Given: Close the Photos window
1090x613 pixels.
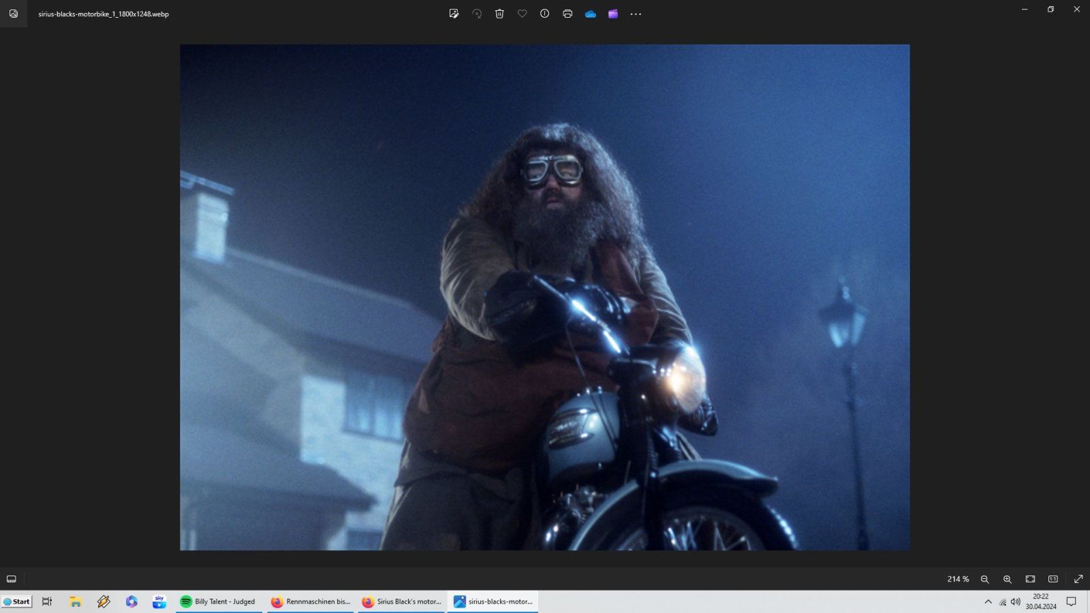Looking at the screenshot, I should click(1076, 9).
